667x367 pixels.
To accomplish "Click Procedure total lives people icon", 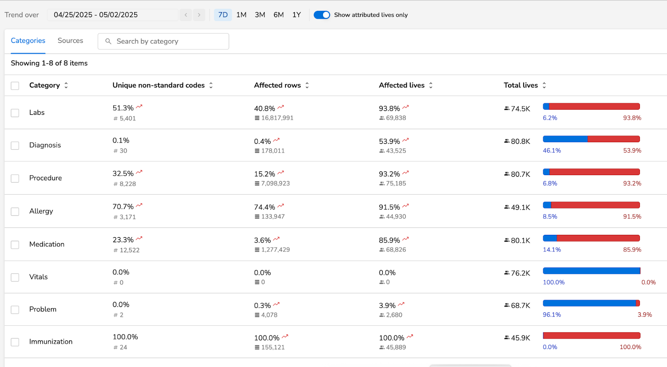I will coord(507,174).
